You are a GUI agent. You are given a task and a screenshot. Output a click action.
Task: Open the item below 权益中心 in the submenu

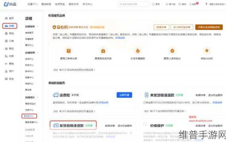pyautogui.click(x=31, y=122)
